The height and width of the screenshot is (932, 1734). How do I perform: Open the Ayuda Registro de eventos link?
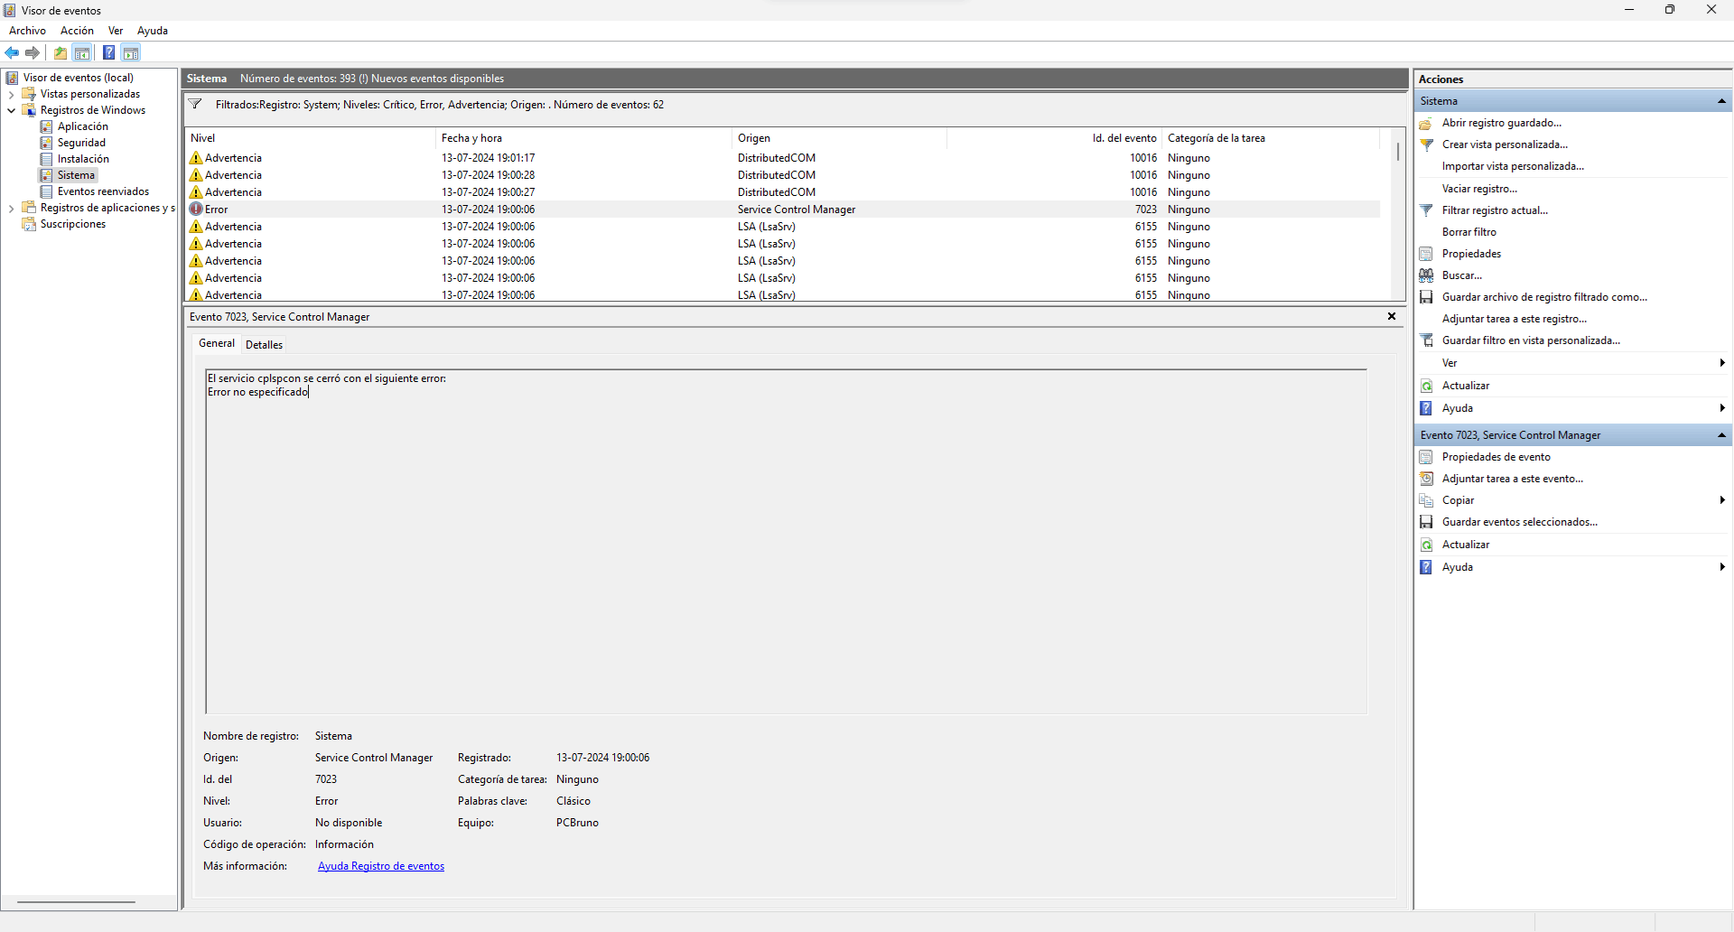coord(381,866)
